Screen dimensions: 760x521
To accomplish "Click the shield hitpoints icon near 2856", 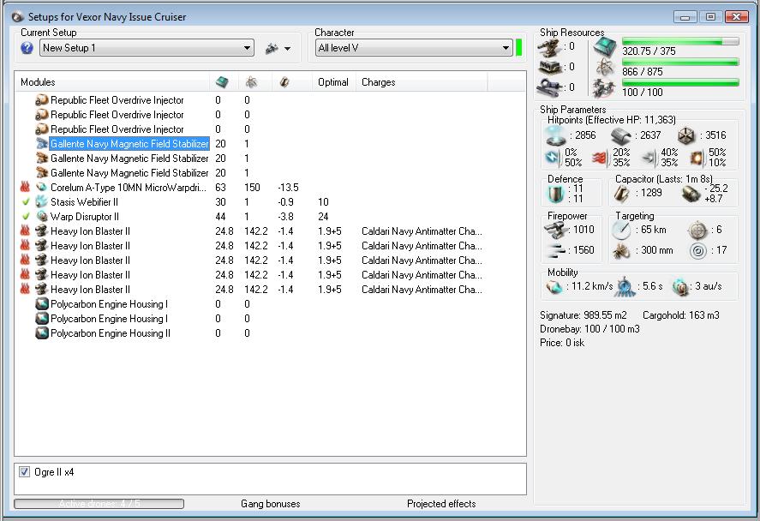I will (x=556, y=135).
